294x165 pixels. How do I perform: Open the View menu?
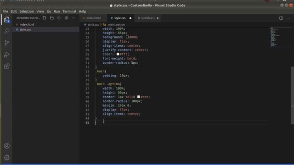[40, 11]
